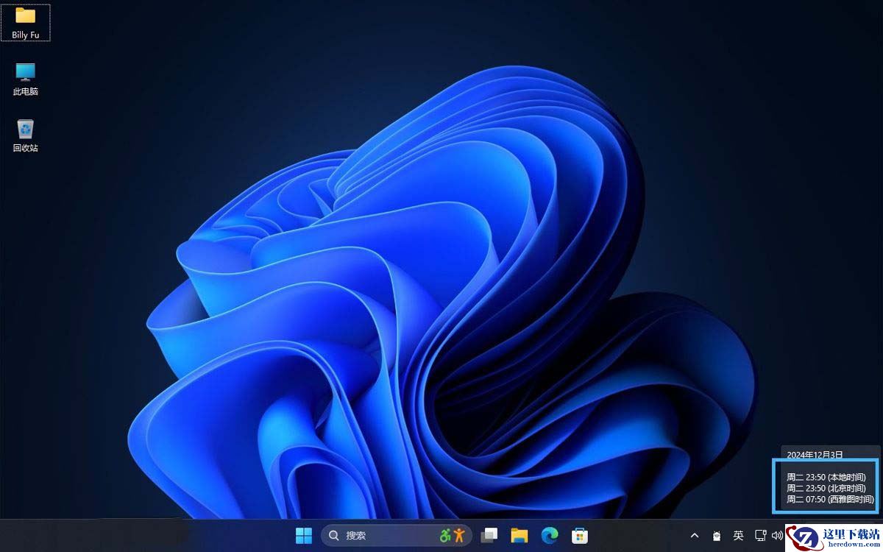Screen dimensions: 883x552
Task: Click the tray app icon beside the chevron
Action: [716, 536]
